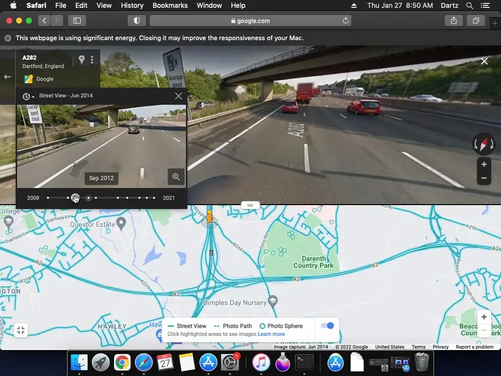Reload the page via refresh icon
Image resolution: width=501 pixels, height=376 pixels.
[345, 21]
